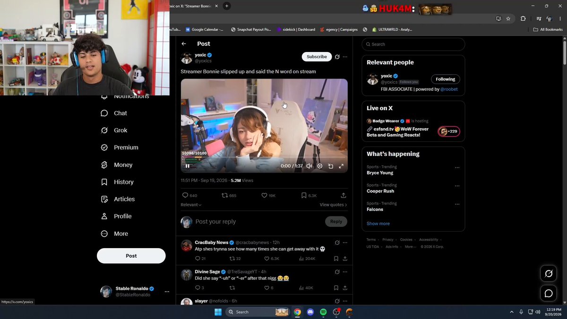Open replies icon showing 640 on main post
This screenshot has width=567, height=319.
coord(189,195)
